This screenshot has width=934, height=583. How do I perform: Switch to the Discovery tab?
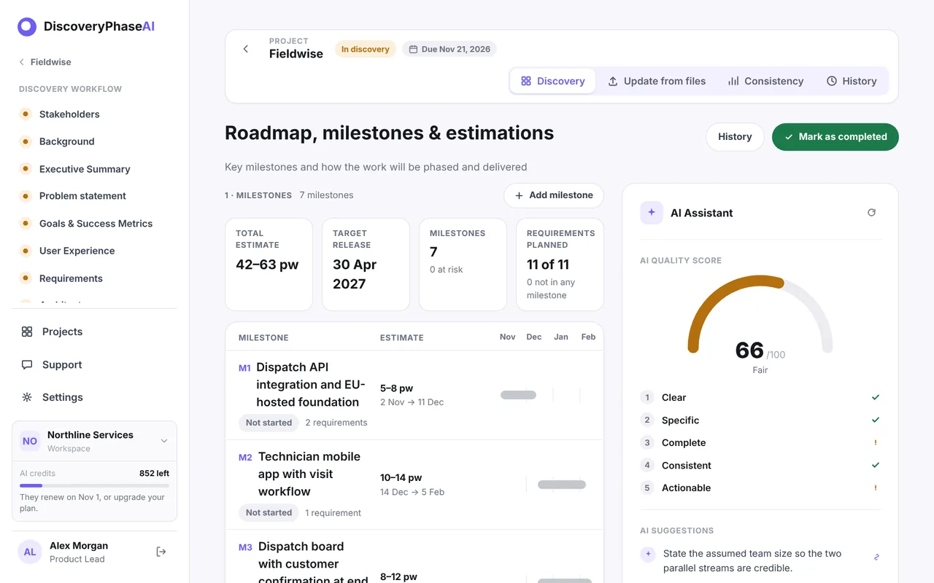pos(553,81)
